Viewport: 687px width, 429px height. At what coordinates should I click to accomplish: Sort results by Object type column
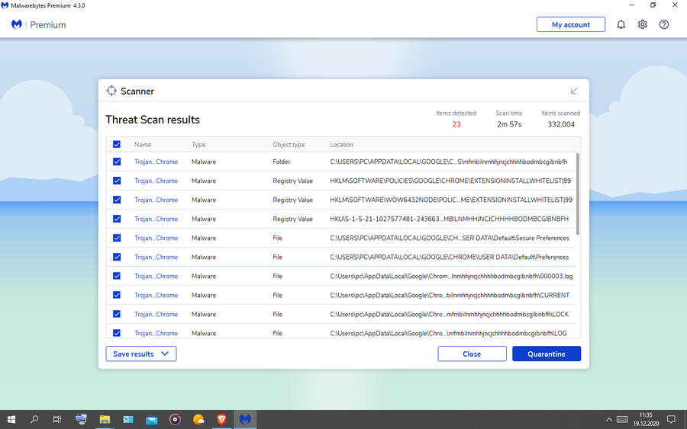point(289,144)
